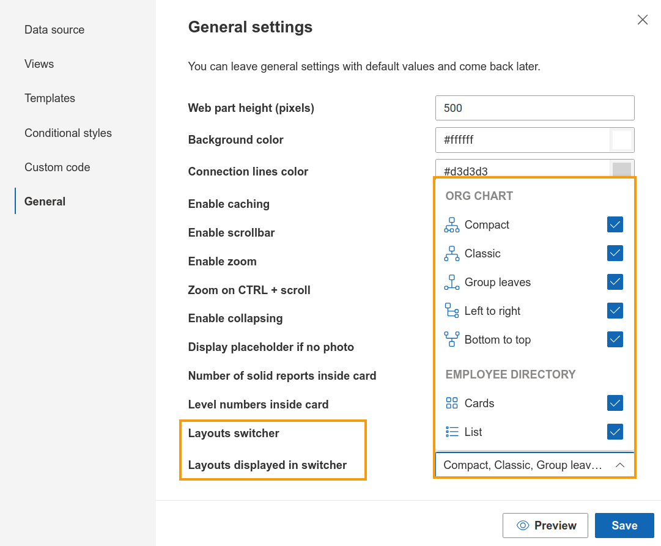This screenshot has height=546, width=661.
Task: Uncheck the Cards layout checkbox
Action: [x=615, y=403]
